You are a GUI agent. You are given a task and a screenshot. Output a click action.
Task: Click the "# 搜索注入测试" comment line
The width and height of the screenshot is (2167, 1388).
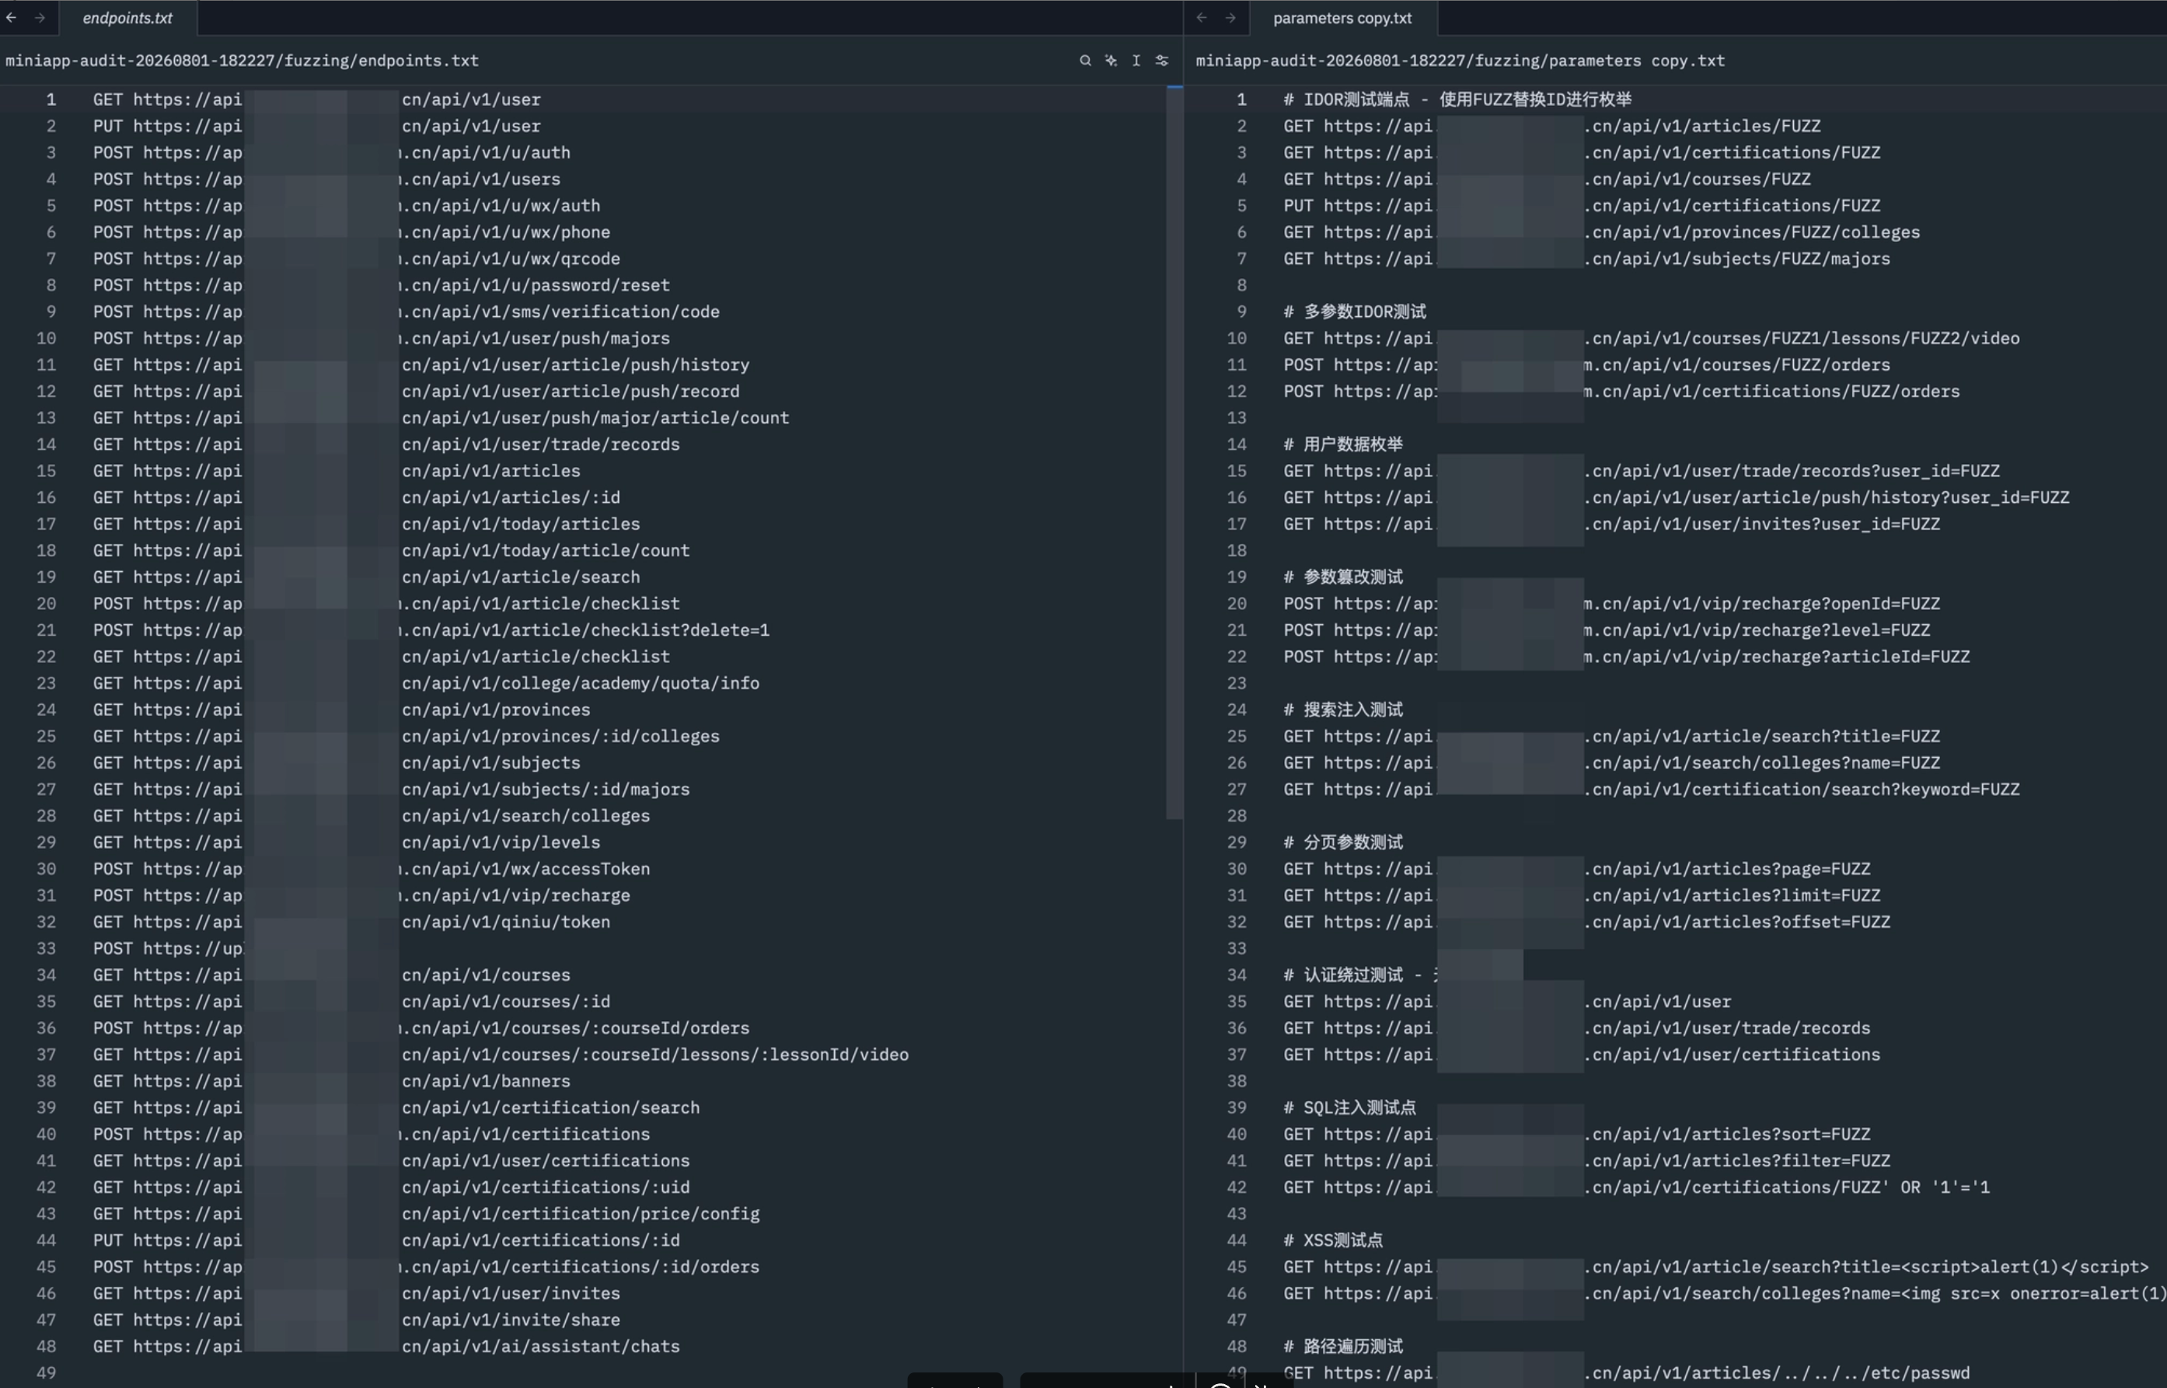pyautogui.click(x=1343, y=710)
